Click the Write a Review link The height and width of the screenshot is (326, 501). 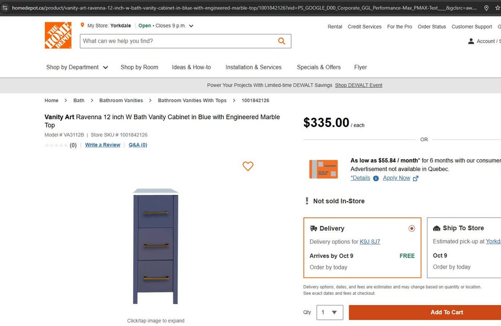click(103, 145)
